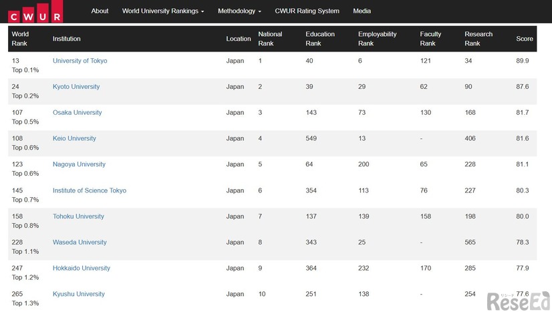Click the Education Rank column header

click(x=320, y=39)
